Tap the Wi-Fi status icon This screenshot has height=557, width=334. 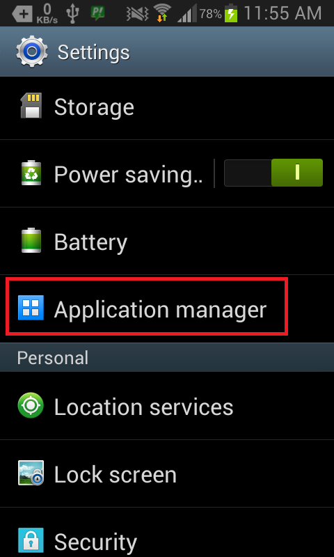tap(161, 13)
